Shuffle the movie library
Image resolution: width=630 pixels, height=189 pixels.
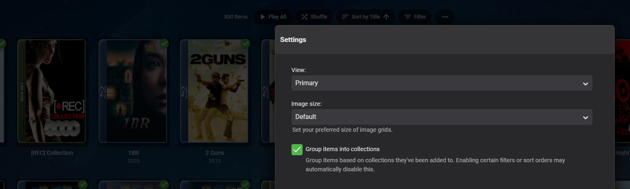[x=314, y=17]
